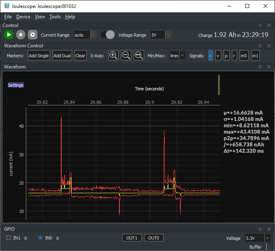
Task: Click the yellow-green time position bar above the waveform
Action: (219, 85)
